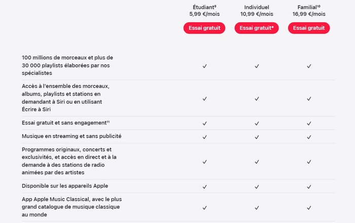Image resolution: width=355 pixels, height=223 pixels.
Task: Click Étudiant checkmark for streaming sans publicité
Action: [204, 137]
